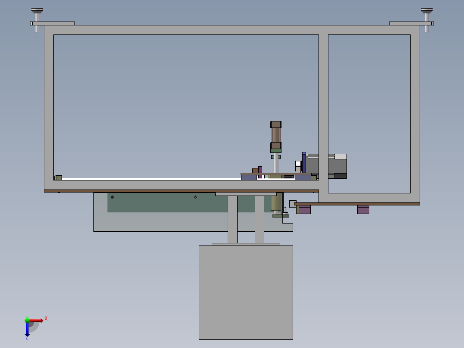Select the gray stepper motor beside the divider post
The height and width of the screenshot is (348, 464).
click(326, 166)
